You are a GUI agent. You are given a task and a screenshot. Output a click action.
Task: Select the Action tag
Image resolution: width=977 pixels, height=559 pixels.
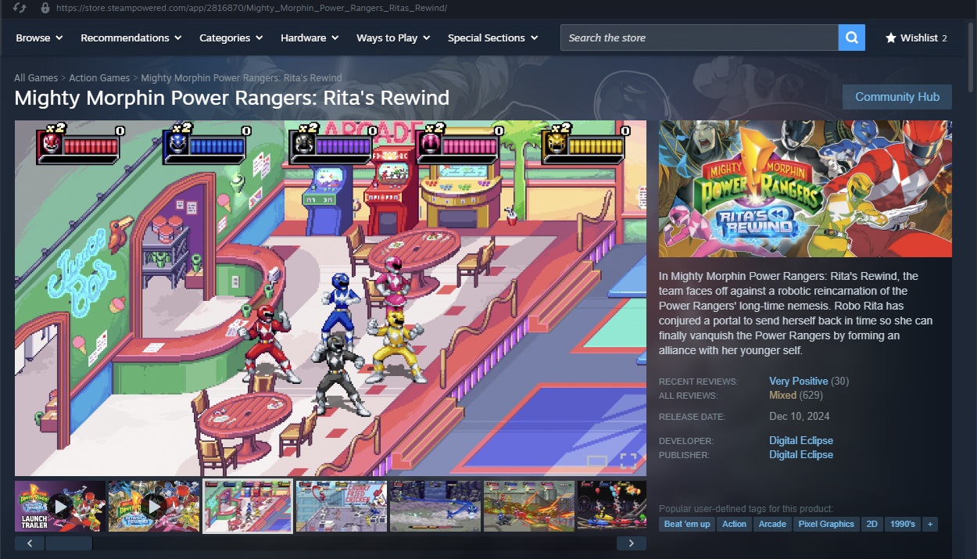tap(734, 524)
